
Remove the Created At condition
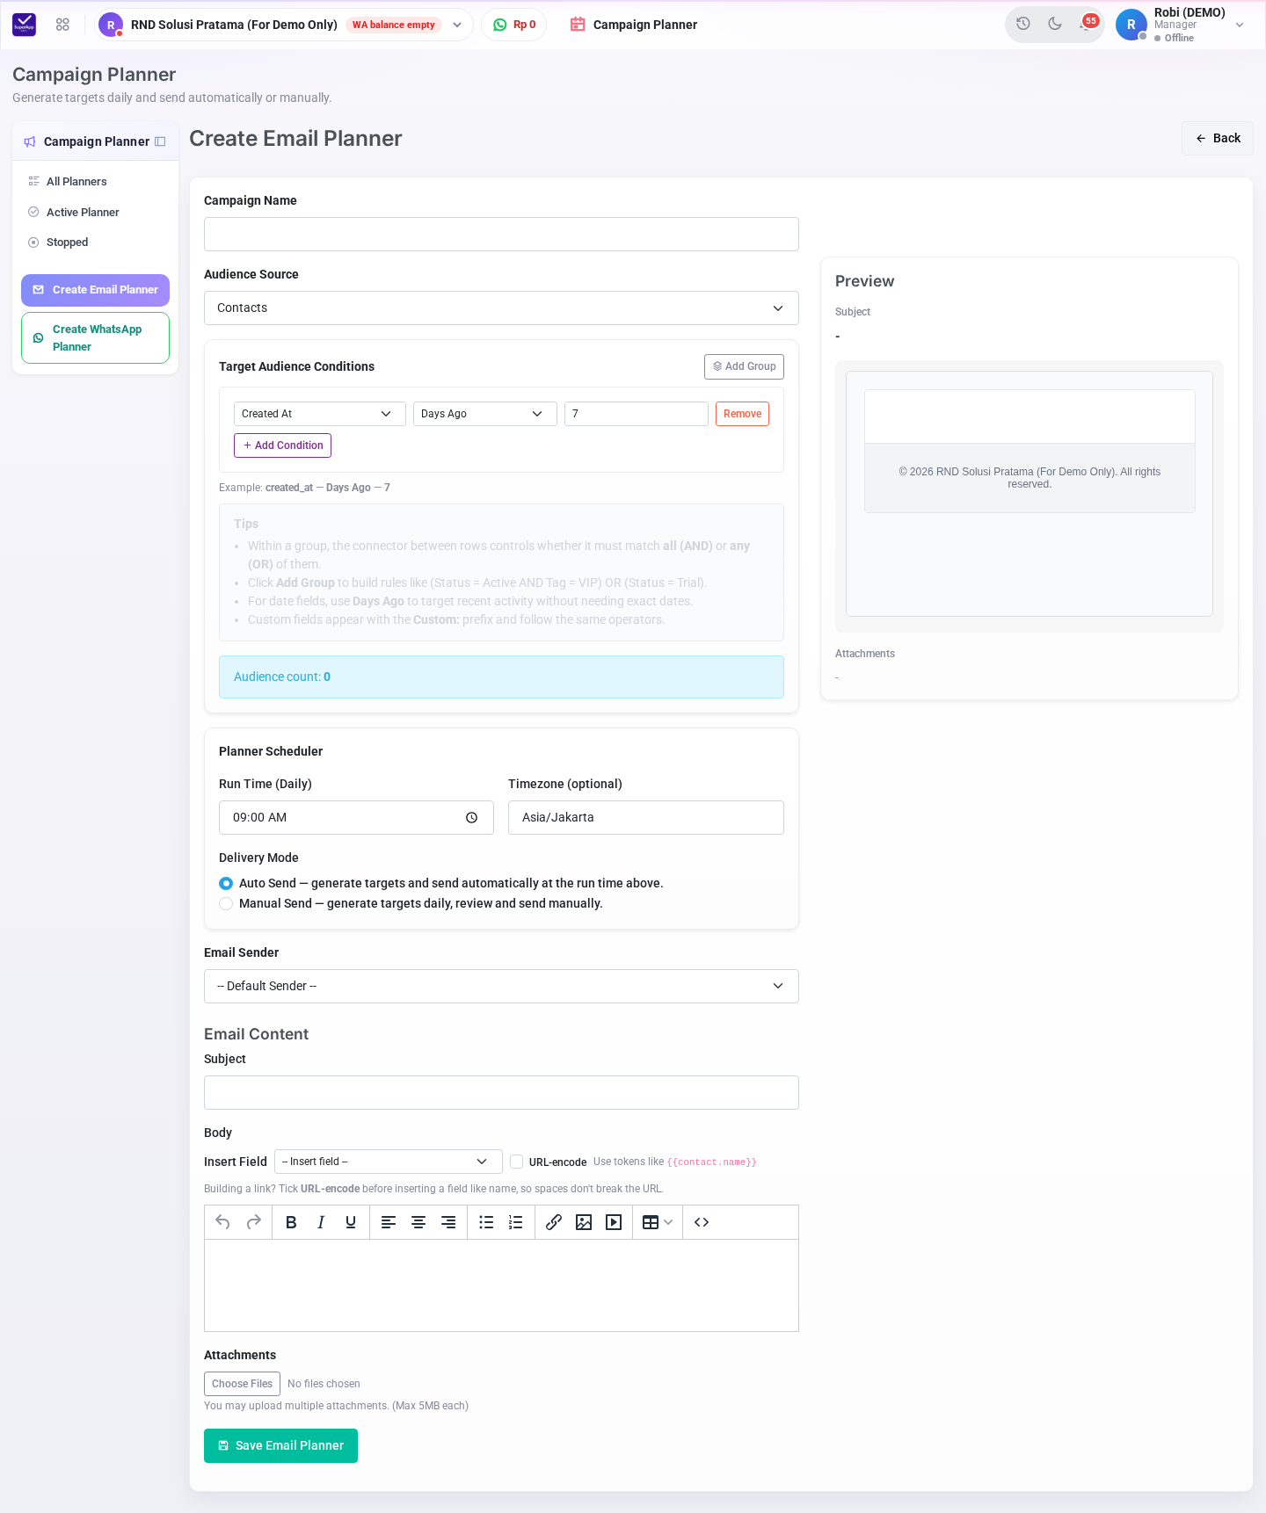point(742,414)
